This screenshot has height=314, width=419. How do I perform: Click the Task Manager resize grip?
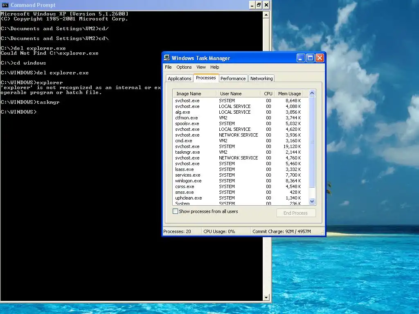pyautogui.click(x=322, y=233)
